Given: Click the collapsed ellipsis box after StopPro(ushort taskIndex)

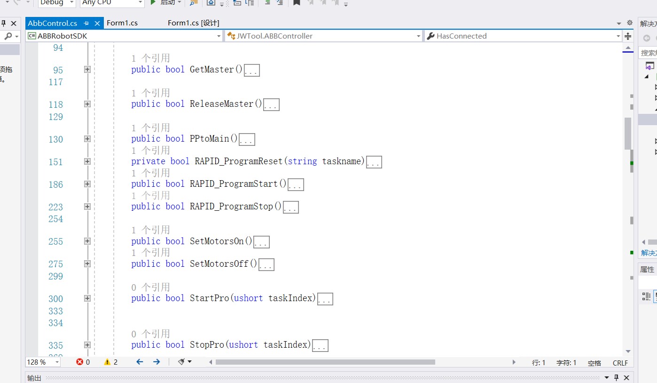Looking at the screenshot, I should pos(320,346).
